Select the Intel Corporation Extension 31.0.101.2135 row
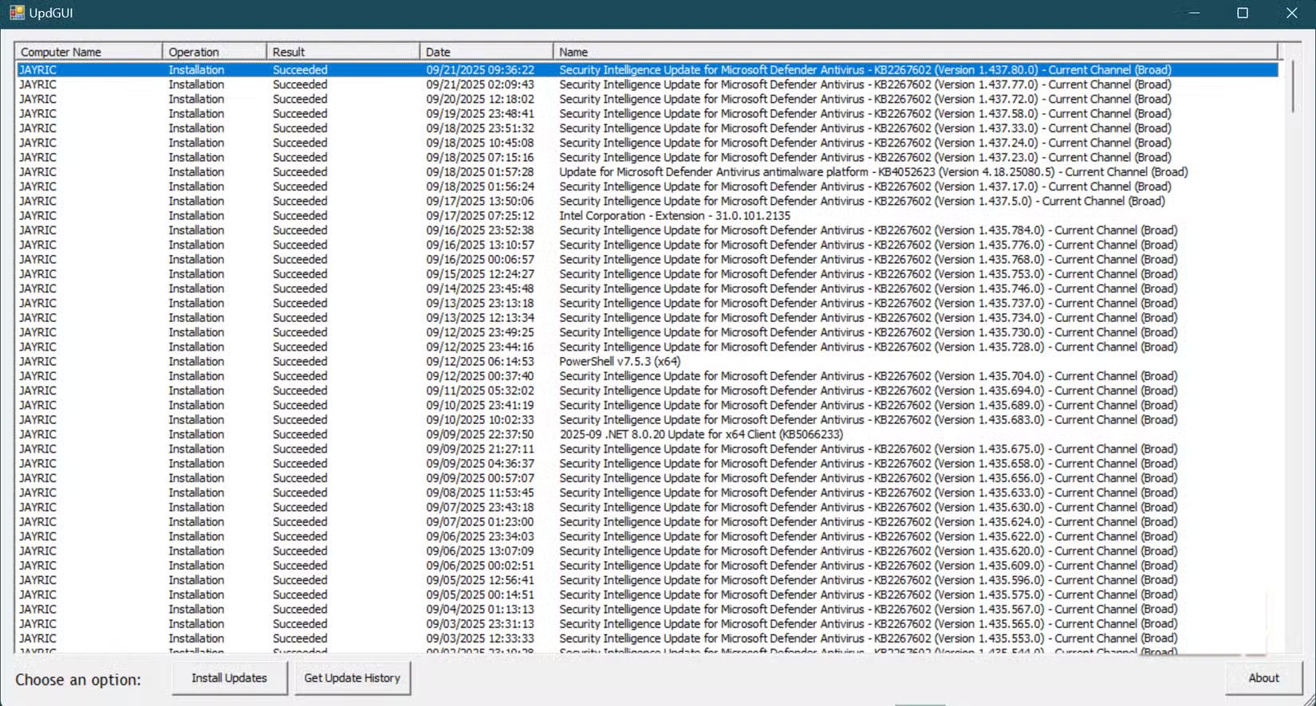Image resolution: width=1316 pixels, height=706 pixels. pyautogui.click(x=647, y=216)
